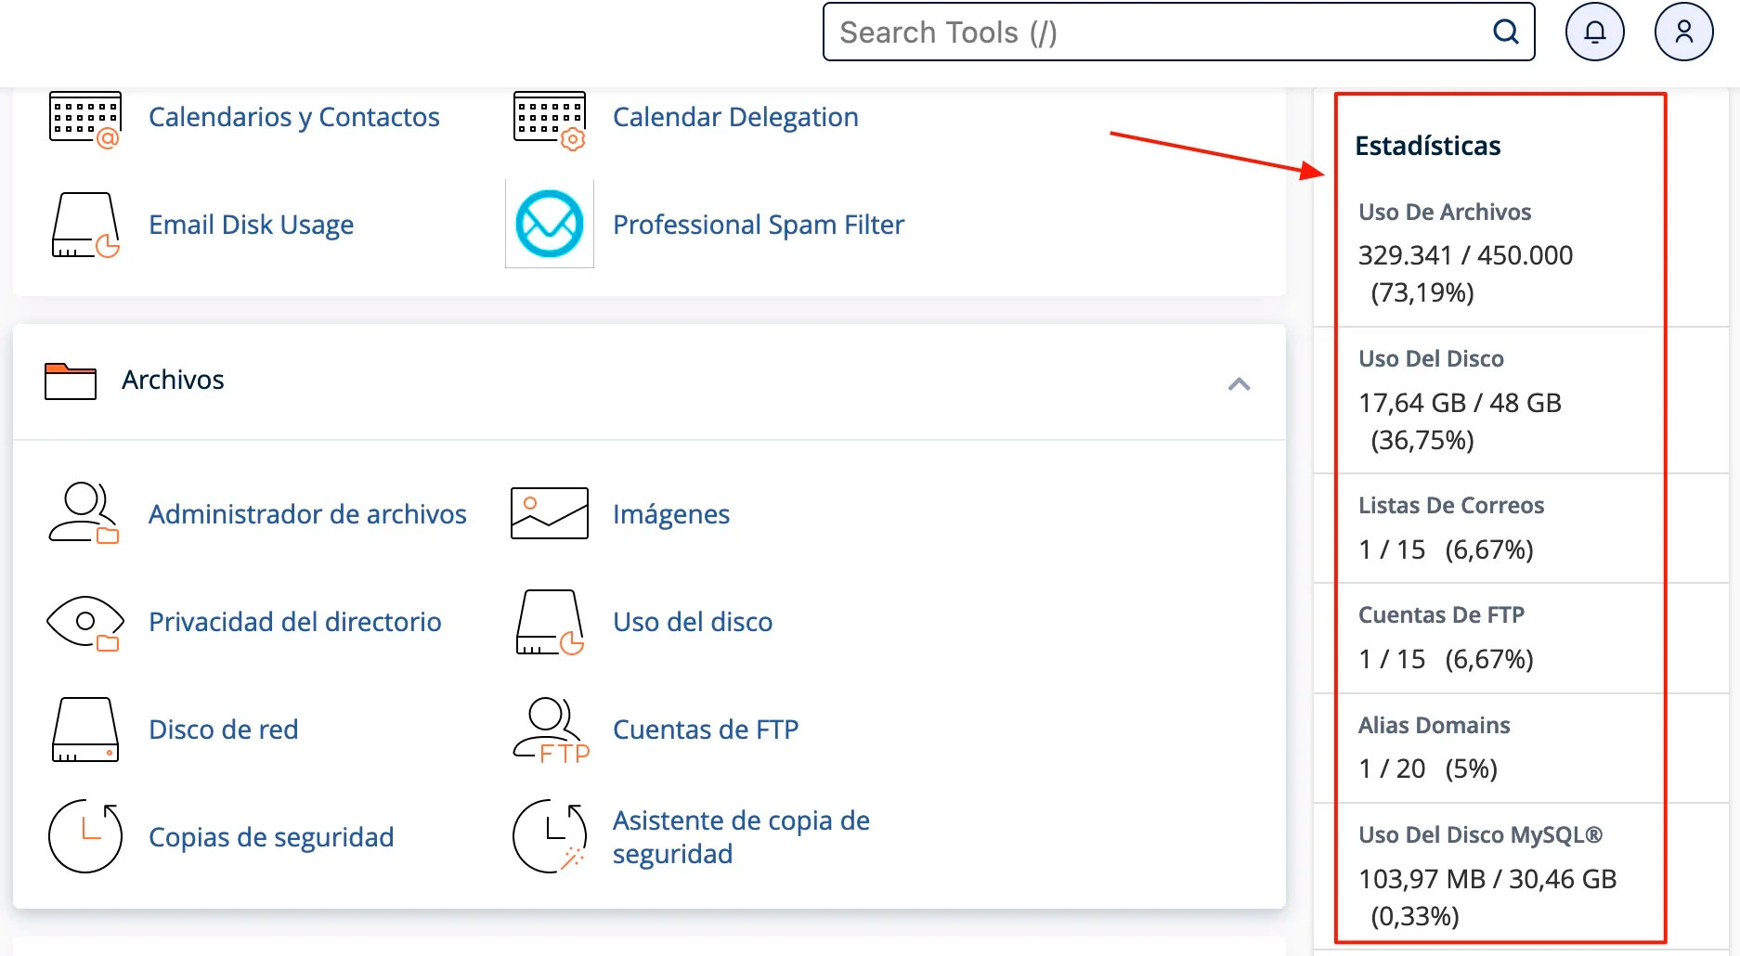This screenshot has height=956, width=1740.
Task: Click the Archivos section header title
Action: pos(173,380)
